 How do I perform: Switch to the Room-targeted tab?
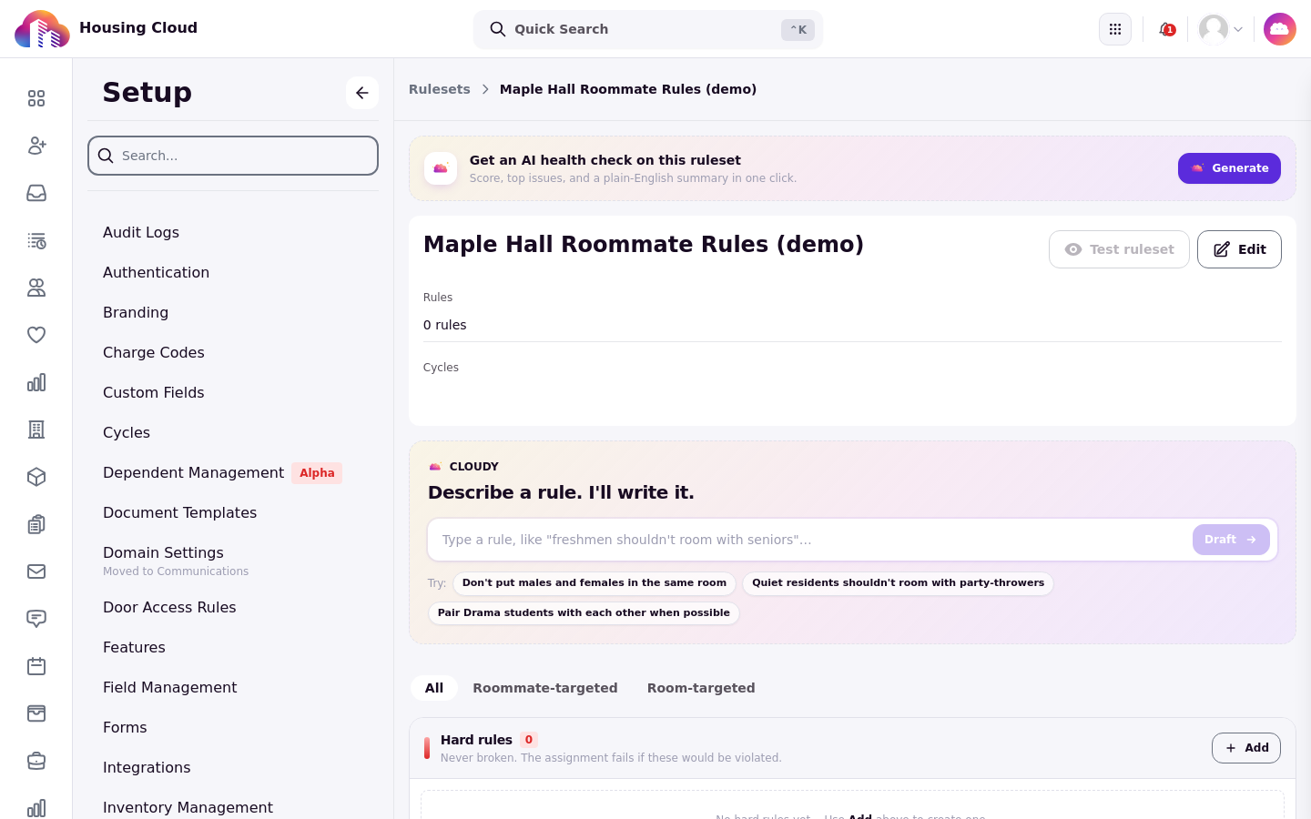tap(701, 688)
